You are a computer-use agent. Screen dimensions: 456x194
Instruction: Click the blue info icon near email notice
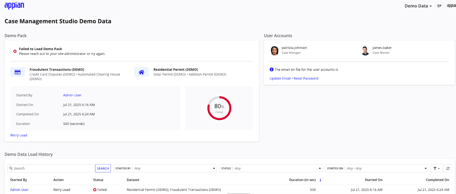point(272,70)
